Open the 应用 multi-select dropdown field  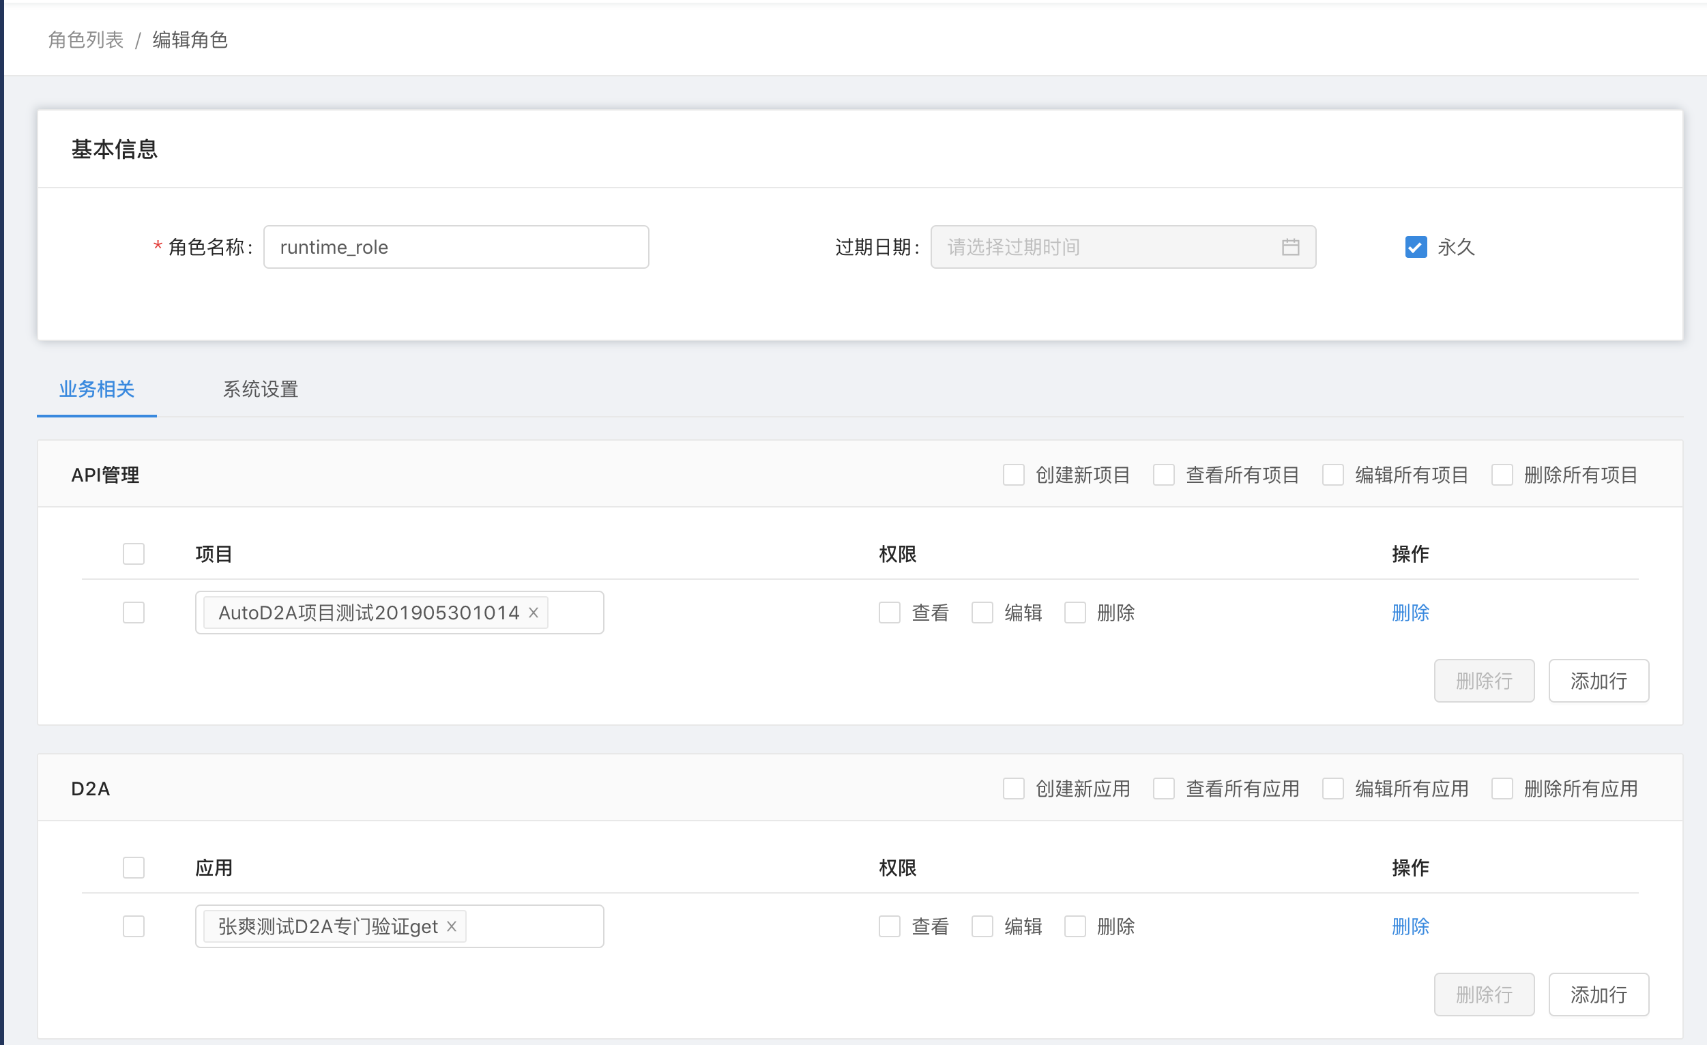[x=534, y=926]
